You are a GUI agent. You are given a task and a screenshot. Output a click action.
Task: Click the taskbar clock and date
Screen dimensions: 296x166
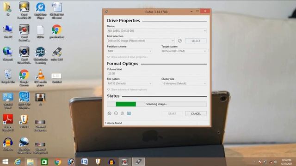(287, 162)
